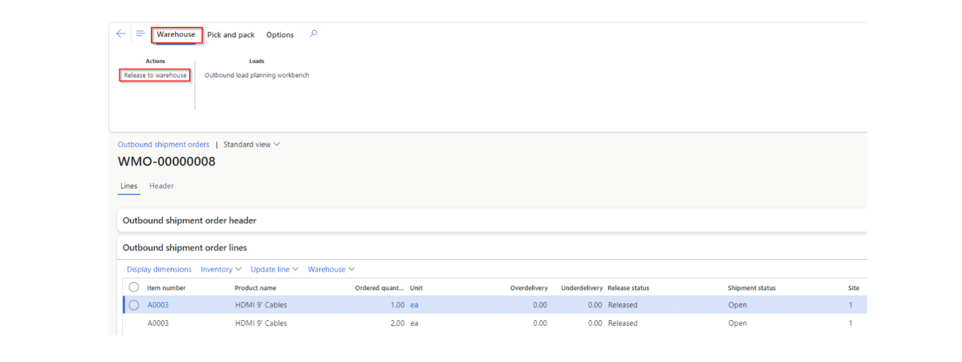Image resolution: width=962 pixels, height=362 pixels.
Task: Click Release to warehouse action
Action: pos(155,75)
